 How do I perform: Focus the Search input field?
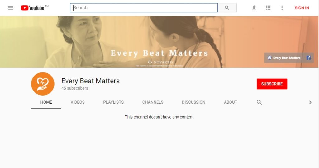[x=144, y=8]
